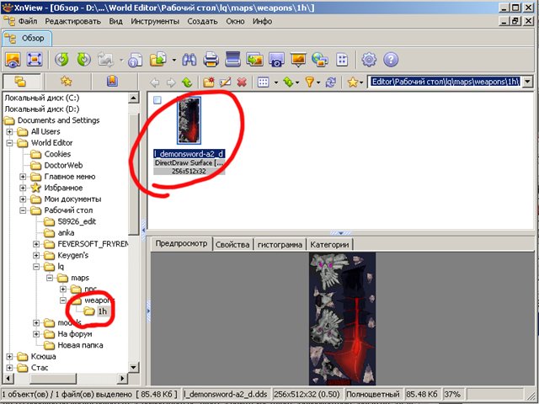Go back in folder history
539x404 pixels.
[155, 82]
